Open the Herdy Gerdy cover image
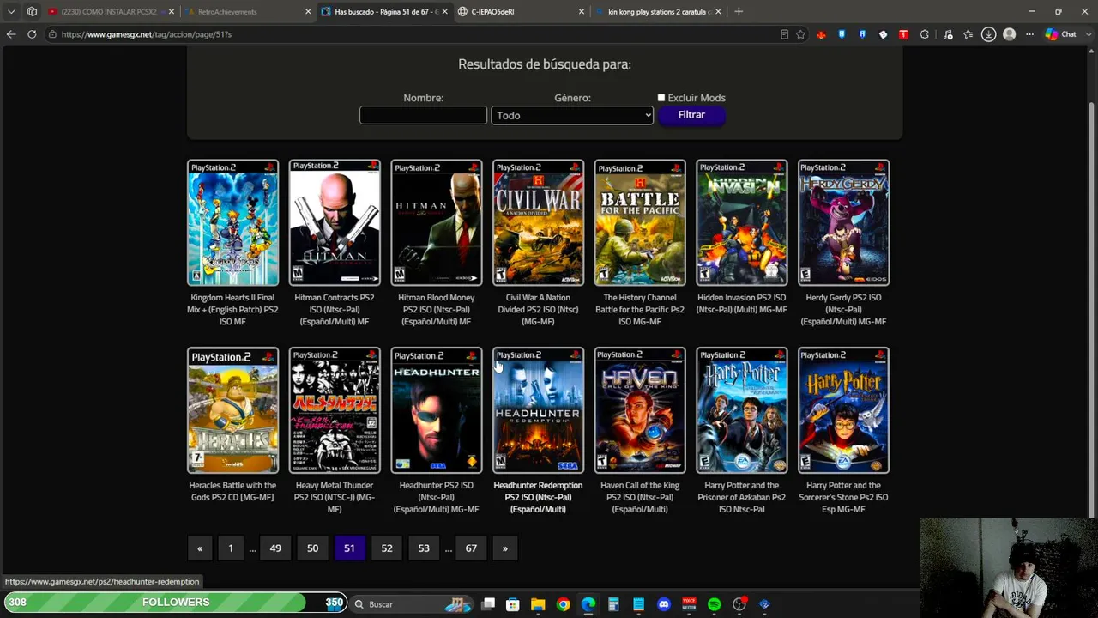 pos(843,222)
